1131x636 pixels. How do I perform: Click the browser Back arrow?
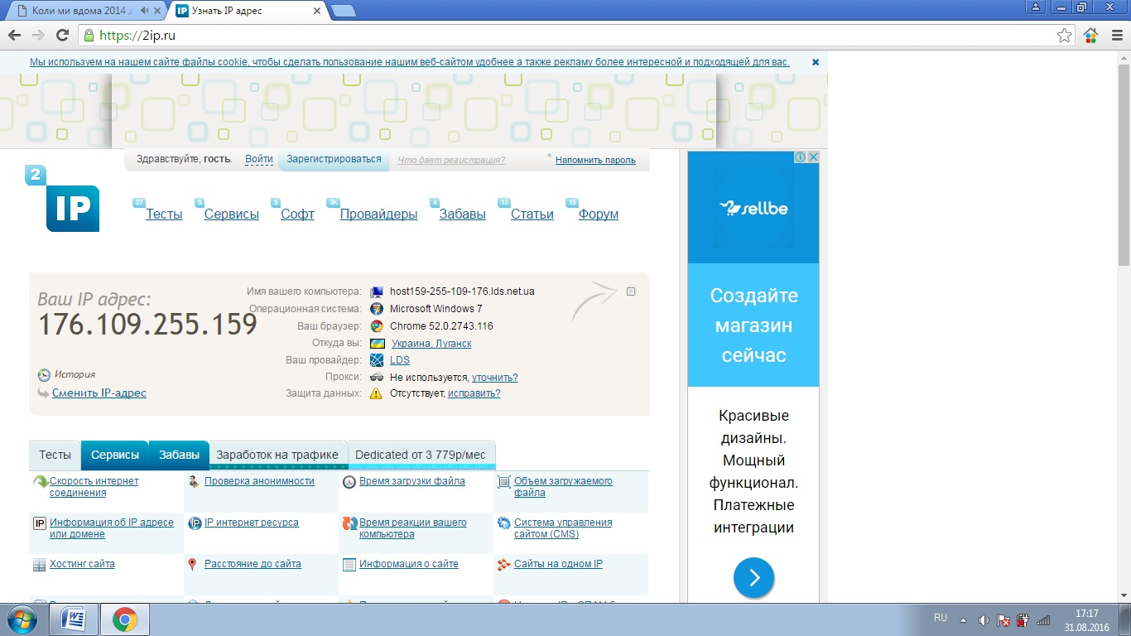tap(14, 36)
